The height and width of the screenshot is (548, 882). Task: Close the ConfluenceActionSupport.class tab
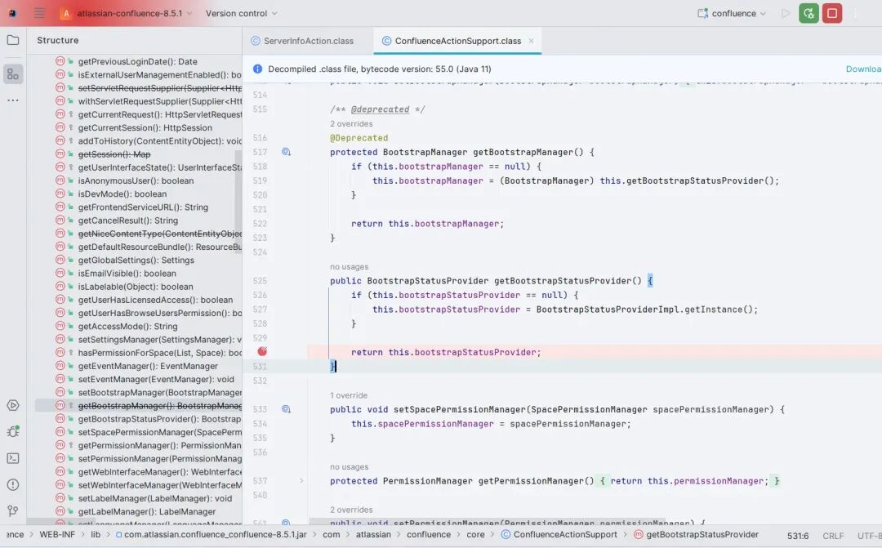(x=531, y=41)
